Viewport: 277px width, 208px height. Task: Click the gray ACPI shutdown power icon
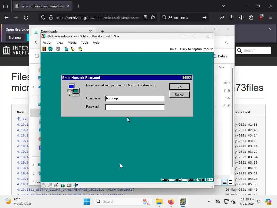[58, 49]
